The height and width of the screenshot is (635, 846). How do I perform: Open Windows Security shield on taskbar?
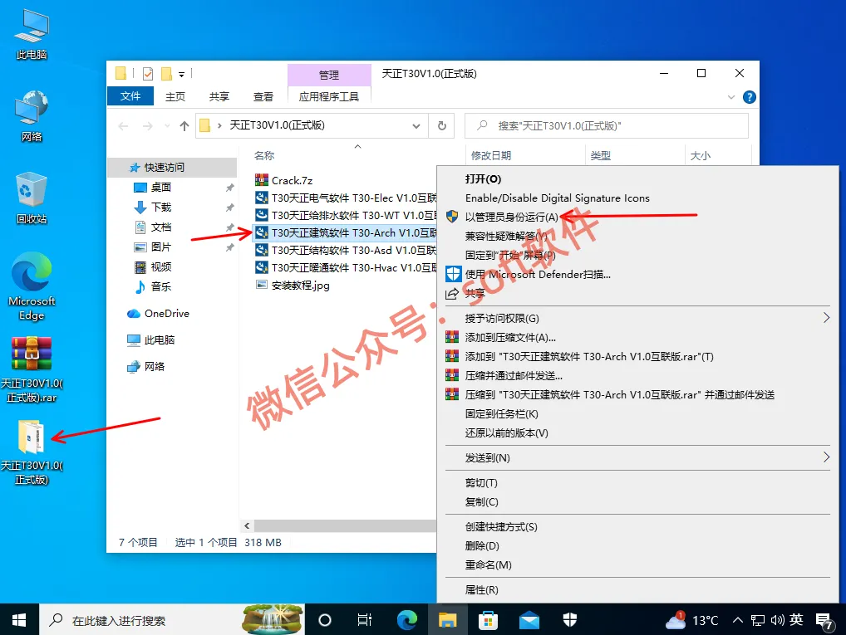[570, 620]
